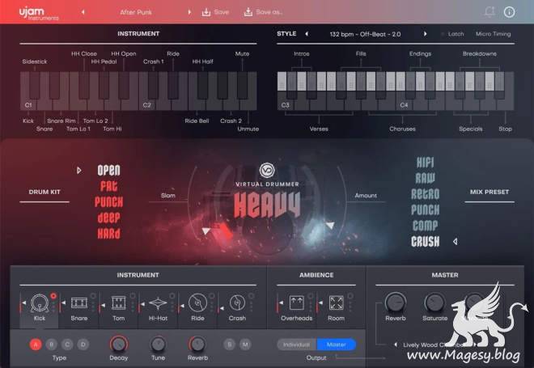Set output to Master
The height and width of the screenshot is (368, 534).
[337, 345]
